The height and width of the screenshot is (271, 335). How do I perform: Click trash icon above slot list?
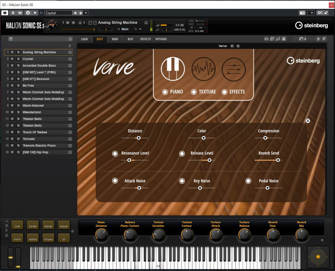[x=70, y=46]
